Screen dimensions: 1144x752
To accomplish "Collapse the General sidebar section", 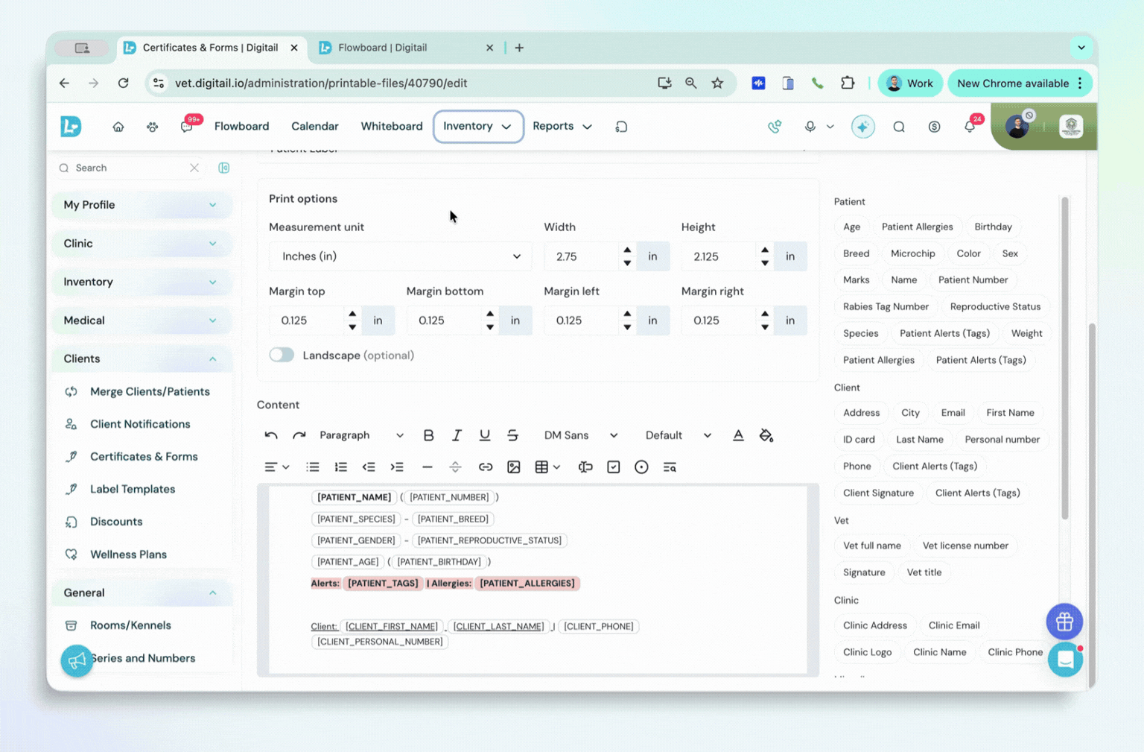I will coord(142,593).
